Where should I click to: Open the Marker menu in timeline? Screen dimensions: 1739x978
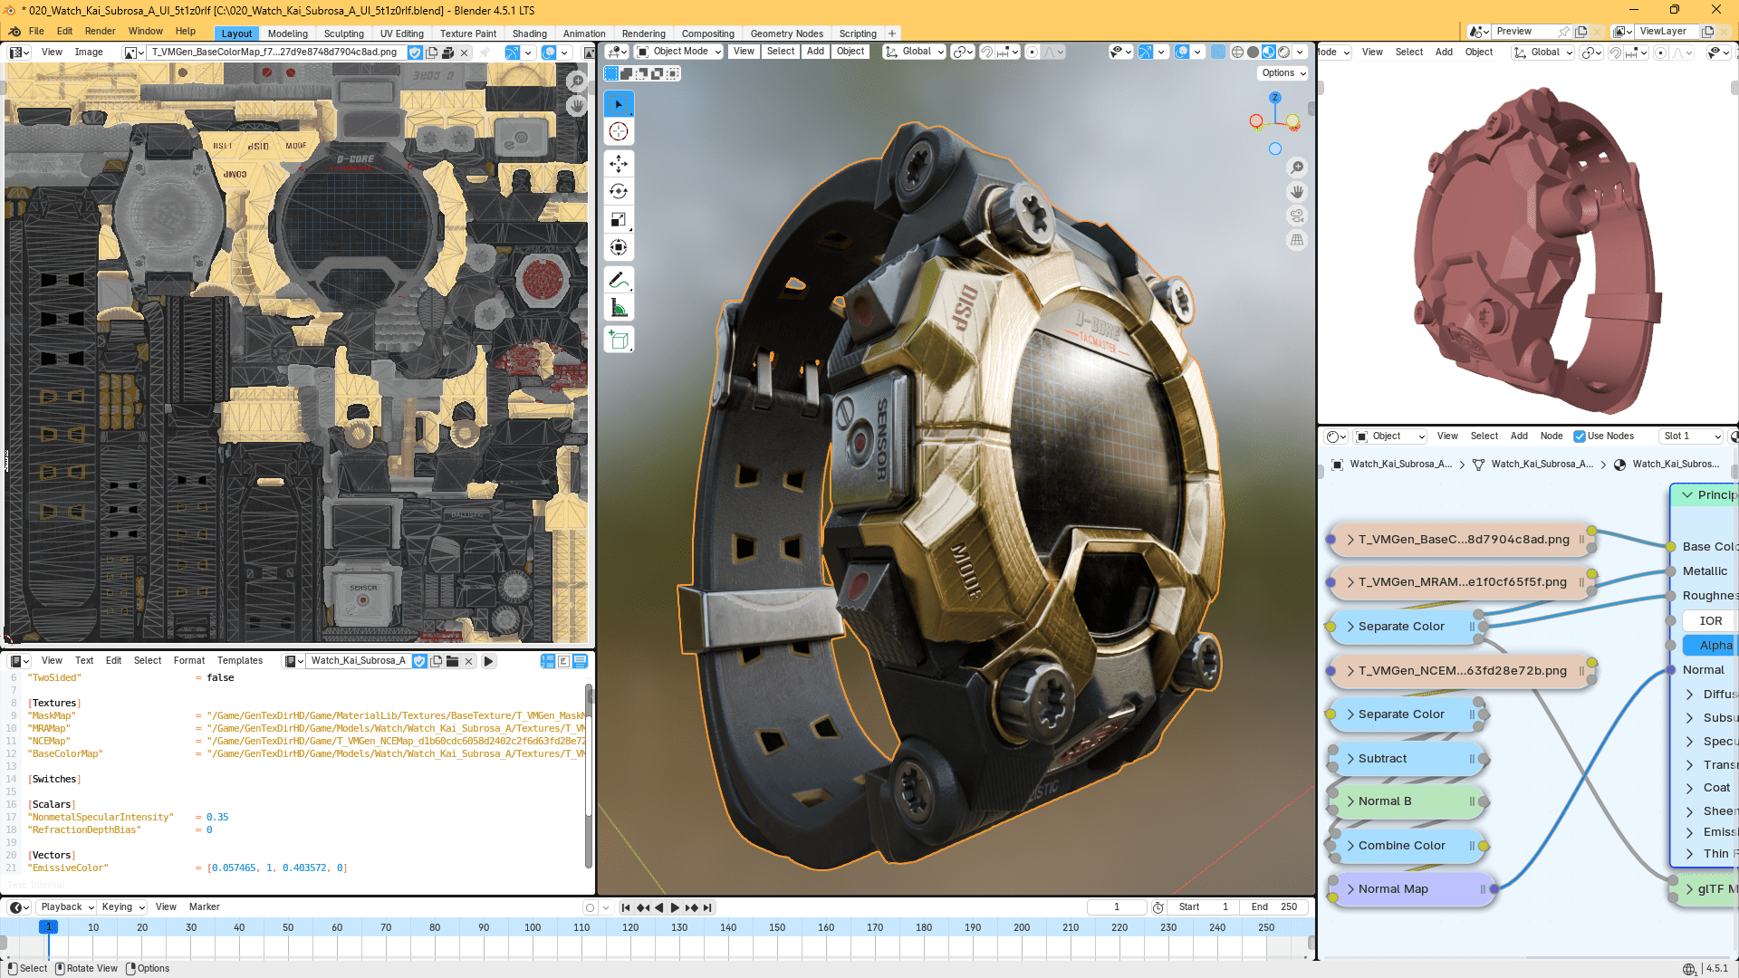[x=205, y=907]
